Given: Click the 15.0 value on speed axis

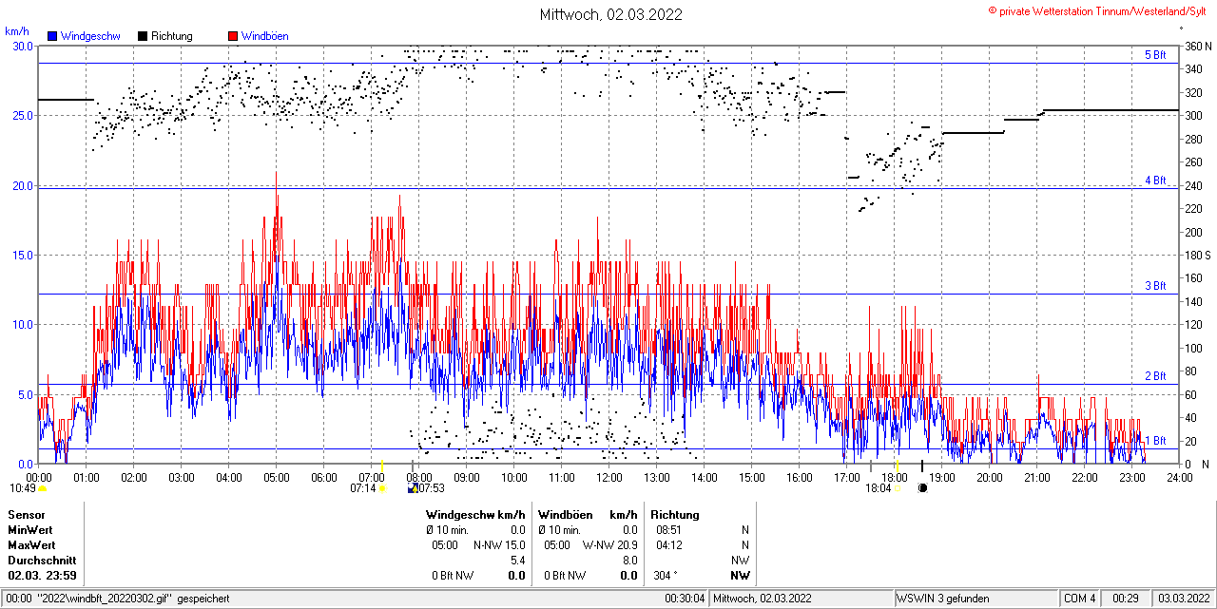Looking at the screenshot, I should click(23, 255).
